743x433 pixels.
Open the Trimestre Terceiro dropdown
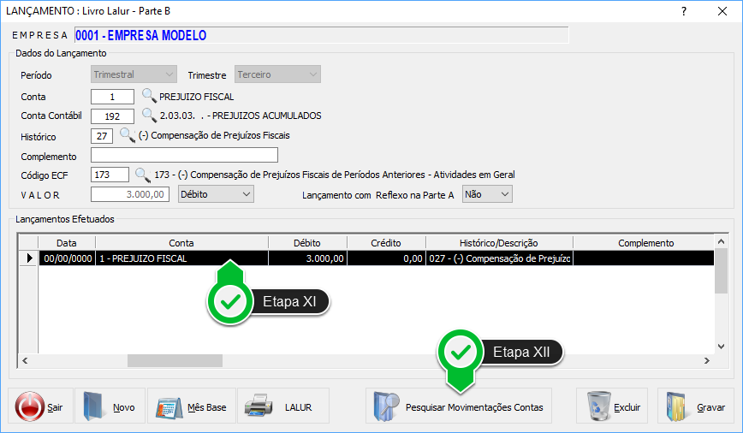coord(277,74)
